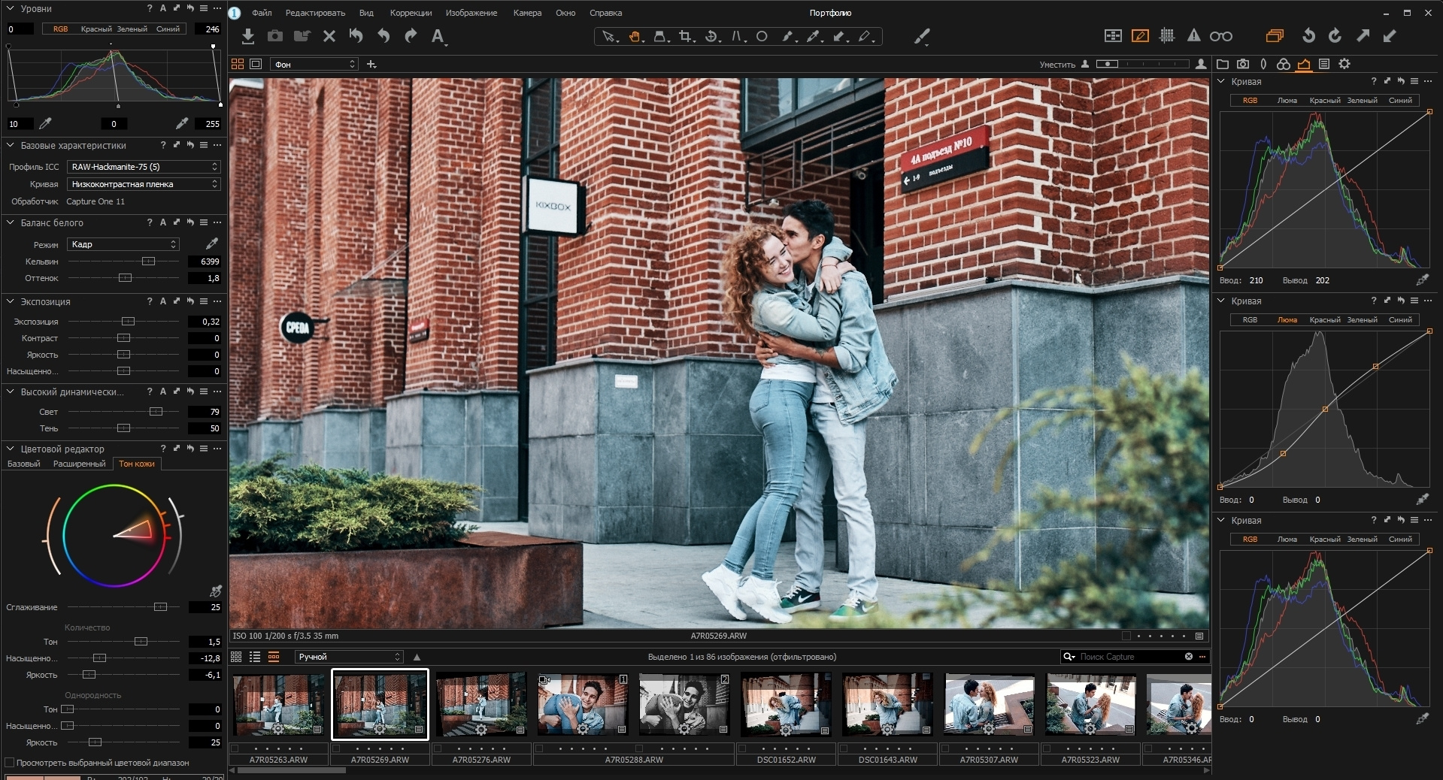This screenshot has width=1443, height=780.
Task: Select the Люма channel in the top curve panel
Action: (x=1287, y=100)
